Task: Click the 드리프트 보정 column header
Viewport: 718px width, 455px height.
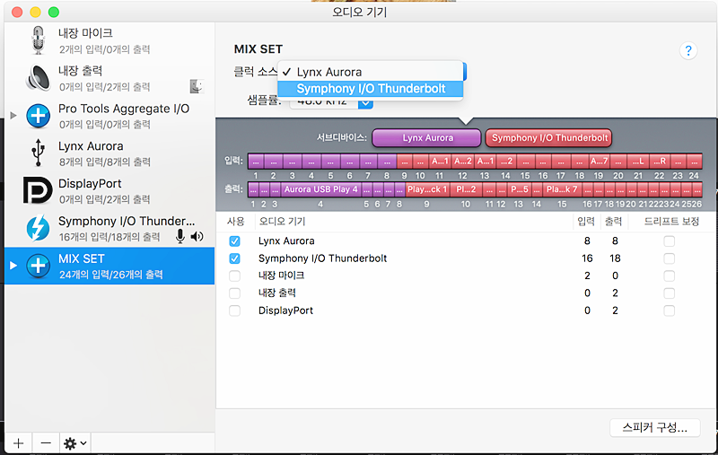Action: (671, 222)
